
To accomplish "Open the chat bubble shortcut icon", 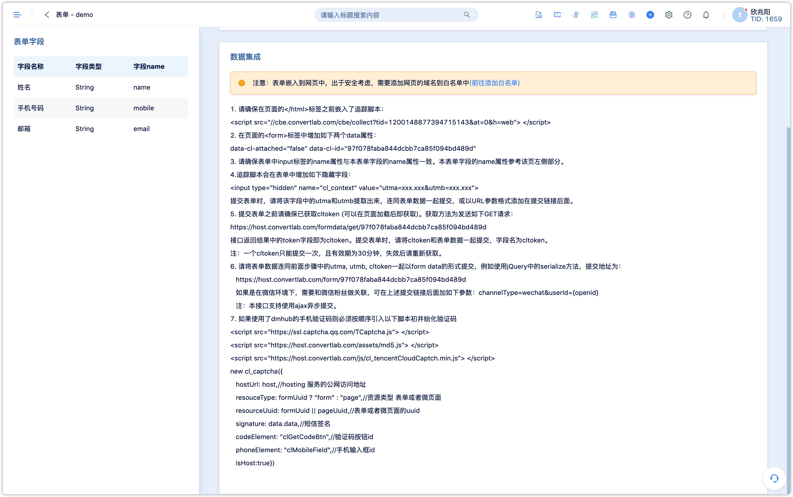I will coord(631,15).
